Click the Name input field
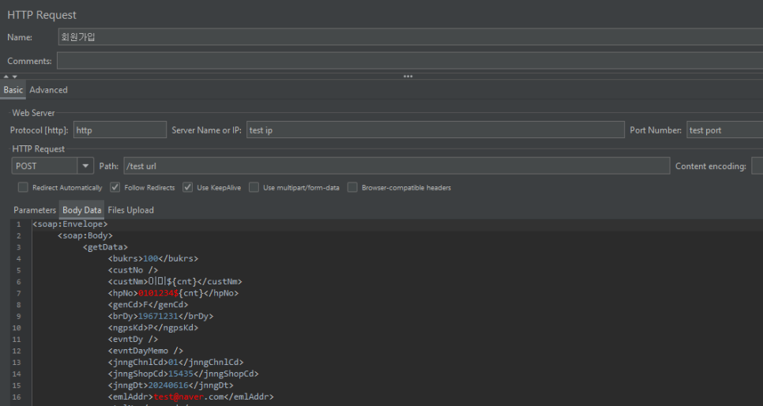This screenshot has width=763, height=406. point(410,37)
